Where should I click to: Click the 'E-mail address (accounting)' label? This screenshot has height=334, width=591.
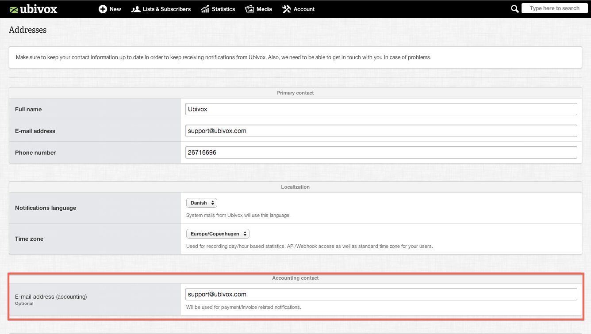51,296
